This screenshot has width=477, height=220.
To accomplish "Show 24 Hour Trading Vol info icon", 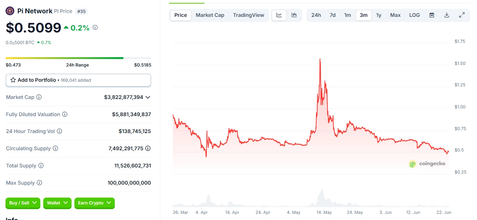I will [60, 131].
